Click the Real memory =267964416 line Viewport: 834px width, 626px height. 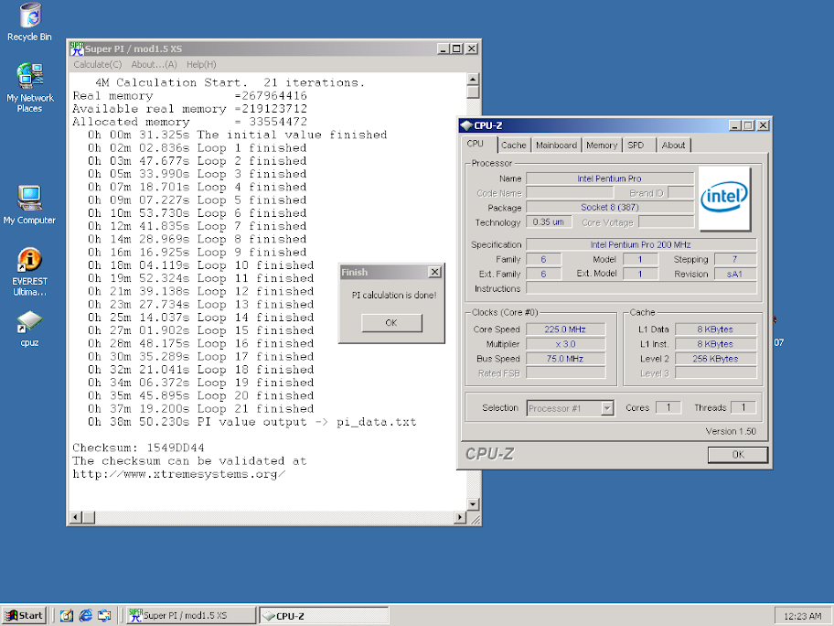tap(190, 96)
